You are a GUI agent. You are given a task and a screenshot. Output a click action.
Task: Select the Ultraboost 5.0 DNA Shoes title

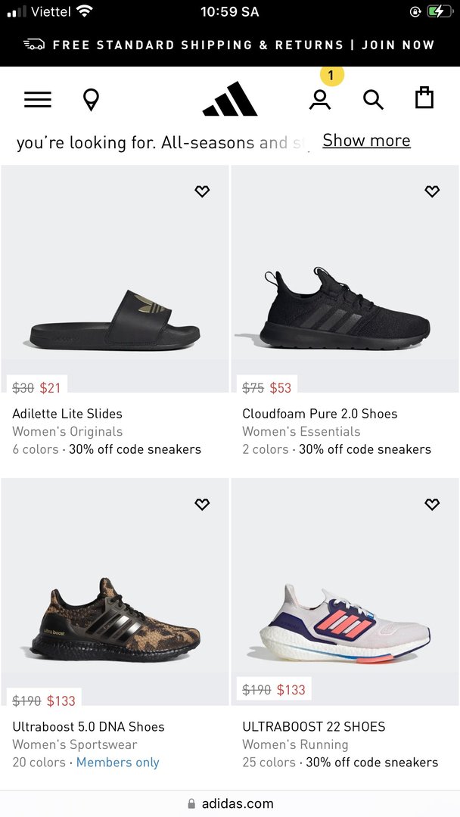pos(89,727)
